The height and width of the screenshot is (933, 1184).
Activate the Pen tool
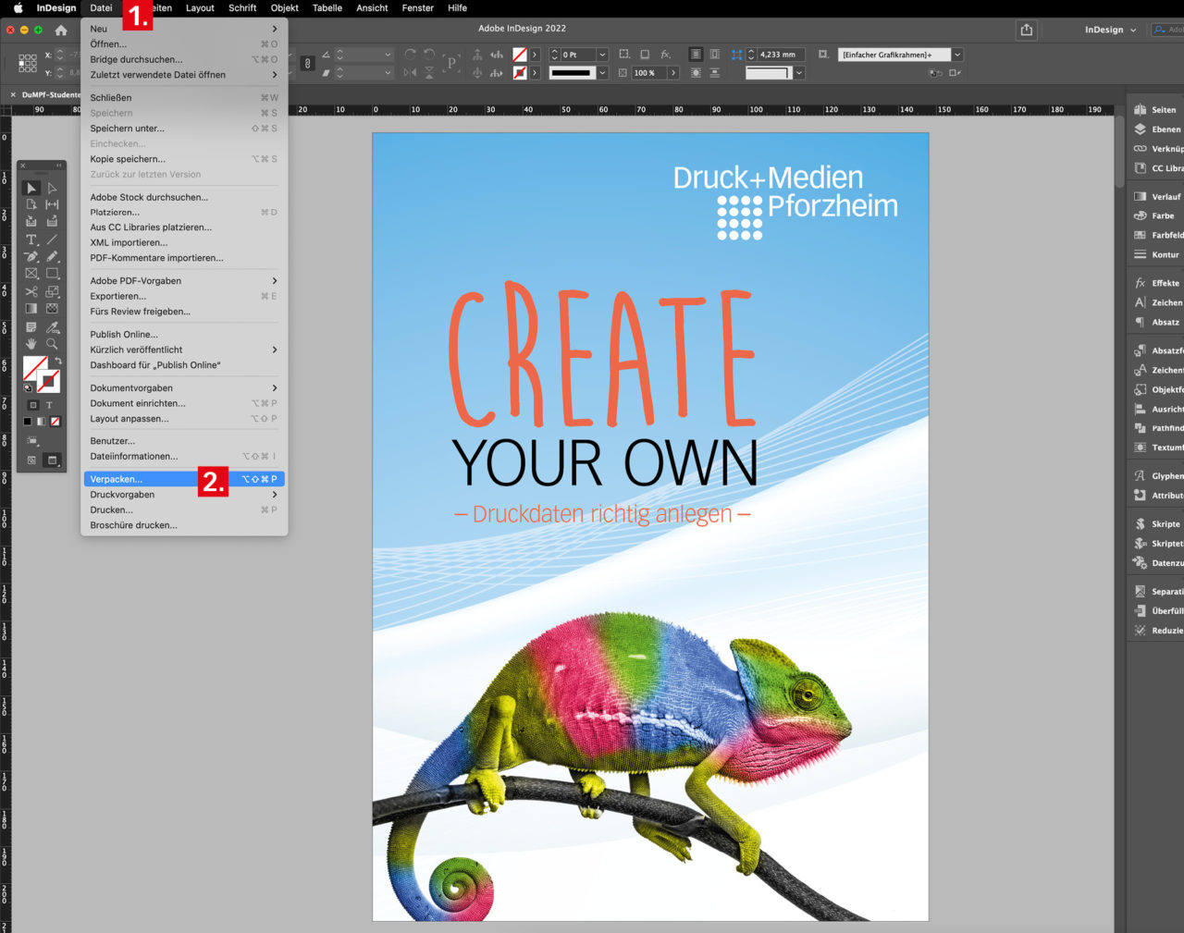pos(31,256)
